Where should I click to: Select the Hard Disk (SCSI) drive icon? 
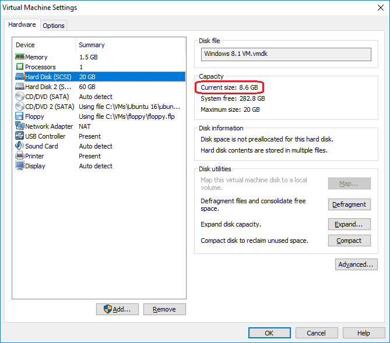[20, 76]
